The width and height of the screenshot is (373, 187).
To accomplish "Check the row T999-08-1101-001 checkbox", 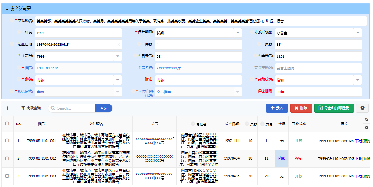I will tap(7, 141).
